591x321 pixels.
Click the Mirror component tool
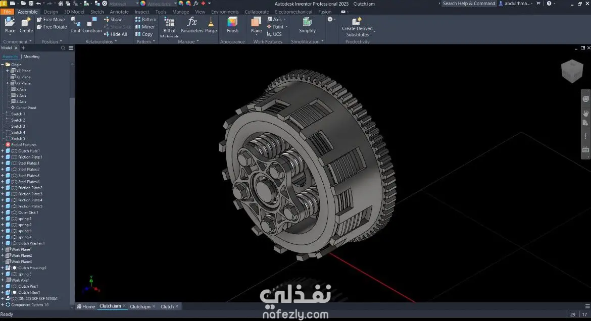tap(145, 27)
